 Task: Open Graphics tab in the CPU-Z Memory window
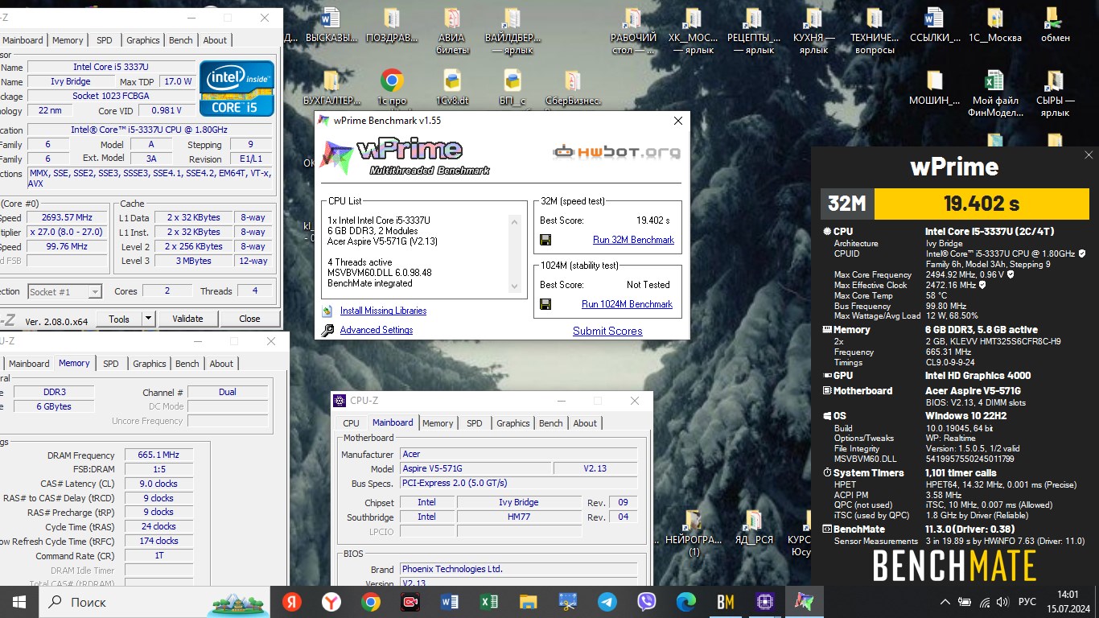(150, 364)
